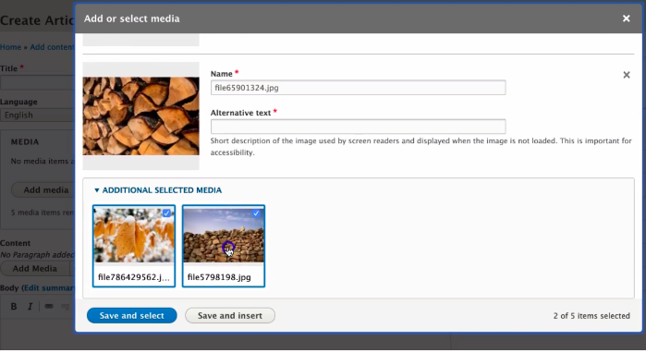
Task: Select the orange leaves thumbnail
Action: [134, 236]
